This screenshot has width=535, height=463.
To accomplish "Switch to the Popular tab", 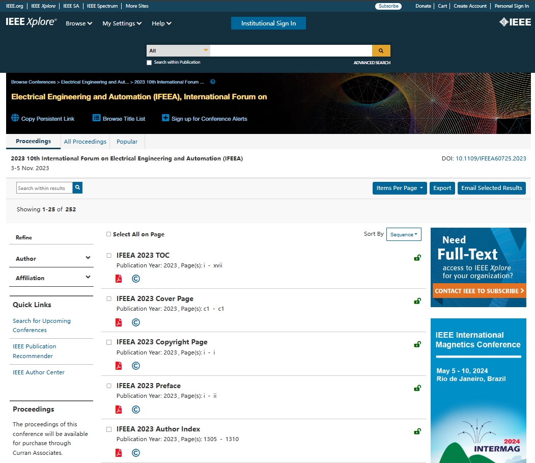I will click(x=127, y=142).
